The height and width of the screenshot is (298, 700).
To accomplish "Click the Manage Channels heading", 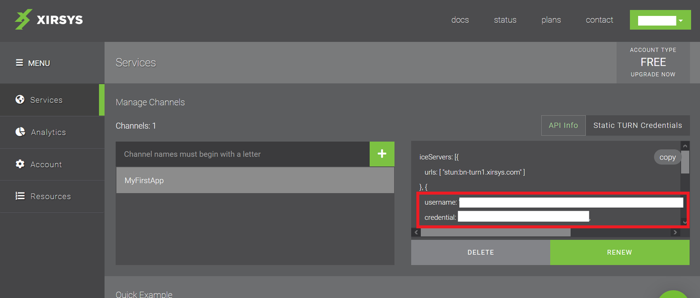I will tap(150, 102).
